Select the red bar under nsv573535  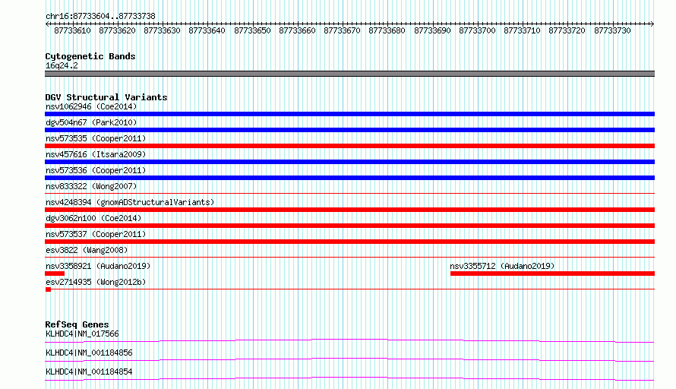pyautogui.click(x=349, y=146)
